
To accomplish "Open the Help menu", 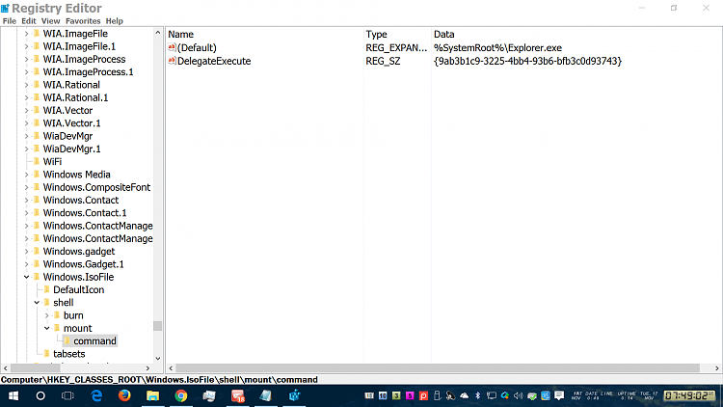I will point(115,21).
